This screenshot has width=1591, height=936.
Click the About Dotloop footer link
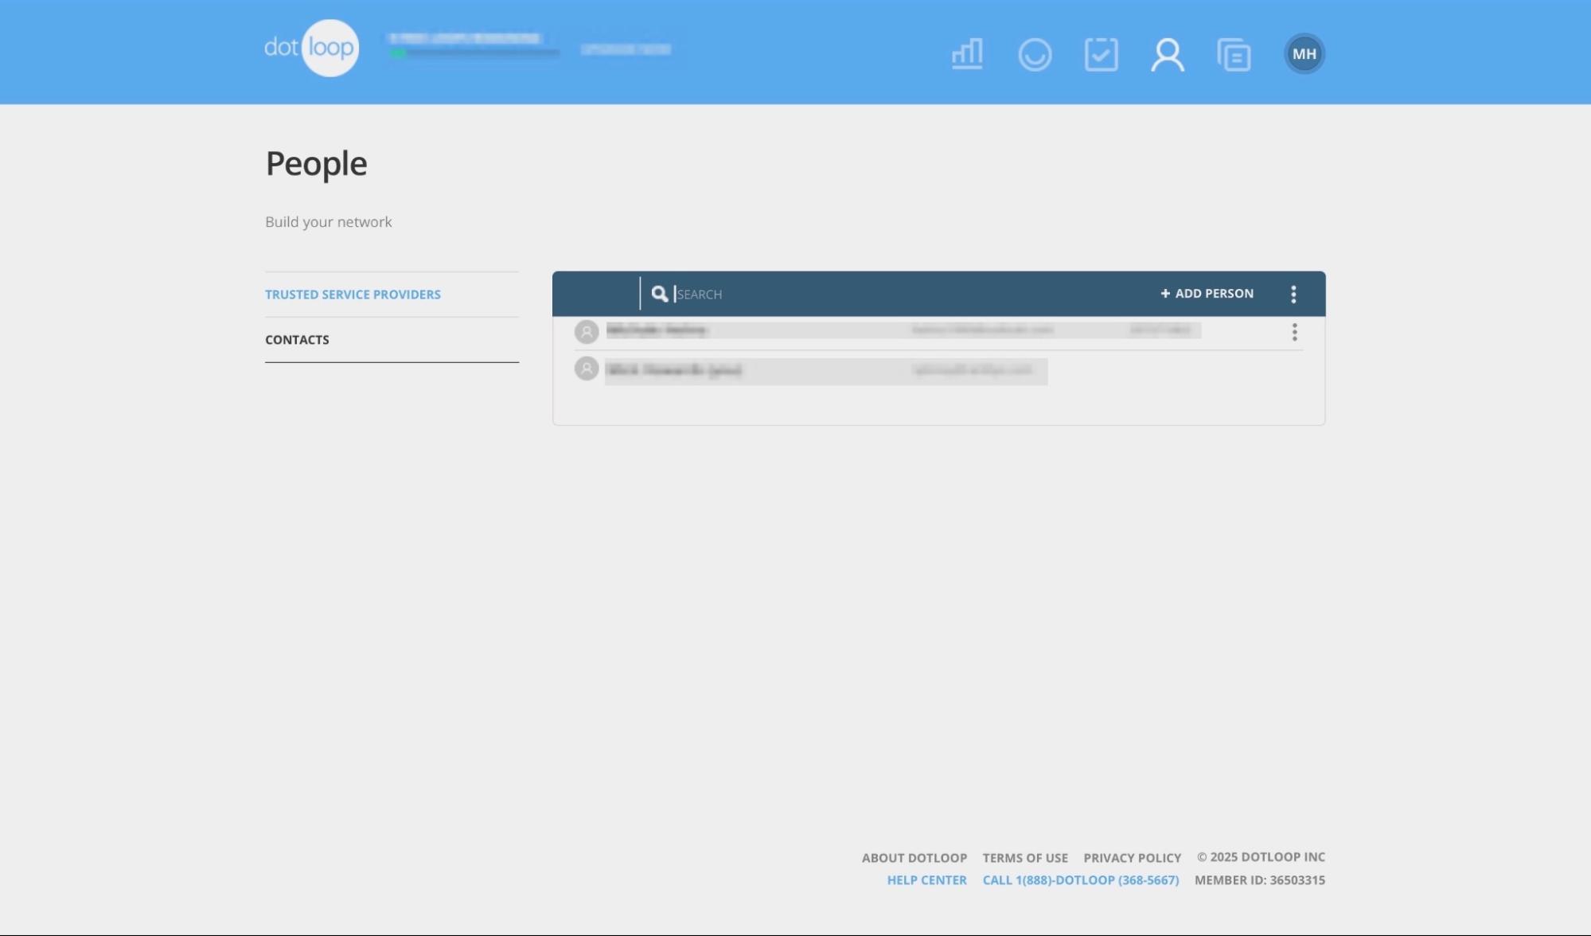[x=914, y=857]
